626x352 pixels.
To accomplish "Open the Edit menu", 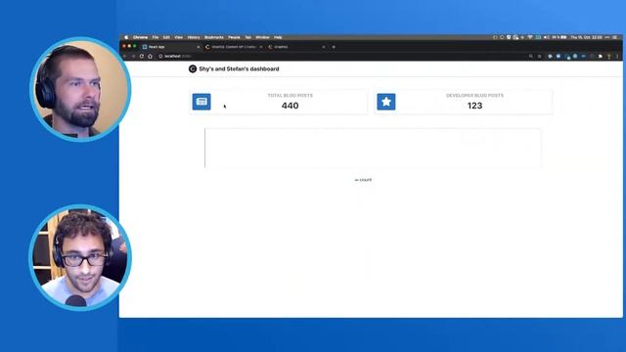I will (166, 37).
